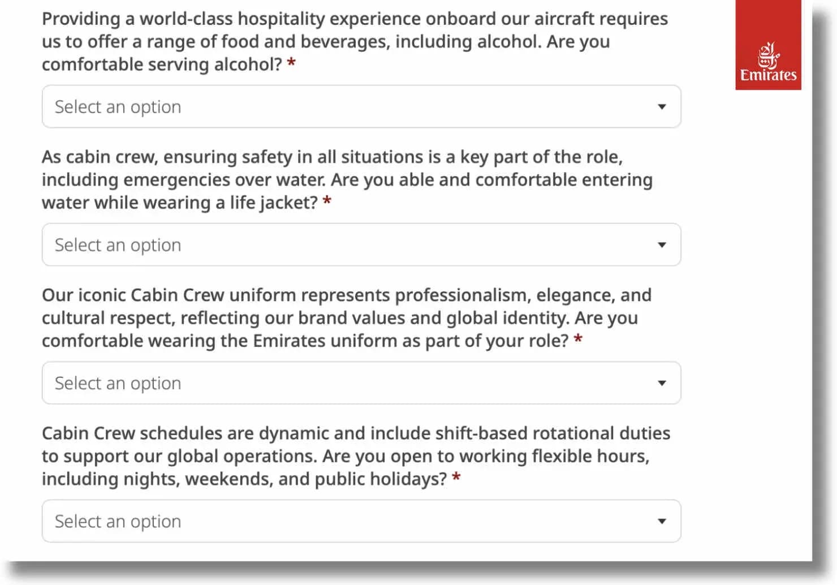Open the serving alcohol answer dropdown
The image size is (837, 585).
pyautogui.click(x=361, y=107)
